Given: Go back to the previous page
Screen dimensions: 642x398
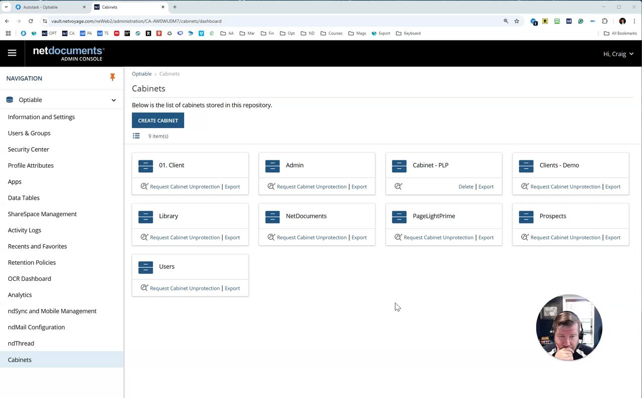Looking at the screenshot, I should click(x=7, y=21).
